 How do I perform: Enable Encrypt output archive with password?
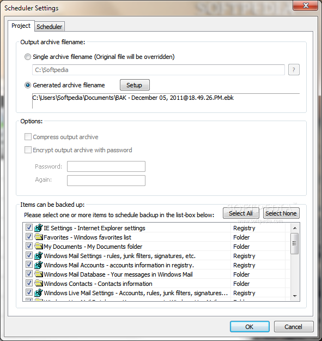point(28,150)
